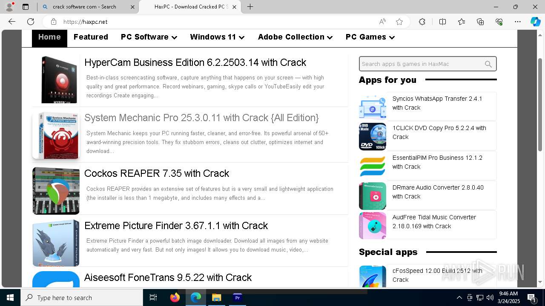Screen dimensions: 545x306
Task: Open Syncios WhatsApp Transfer sidebar link
Action: click(x=437, y=103)
